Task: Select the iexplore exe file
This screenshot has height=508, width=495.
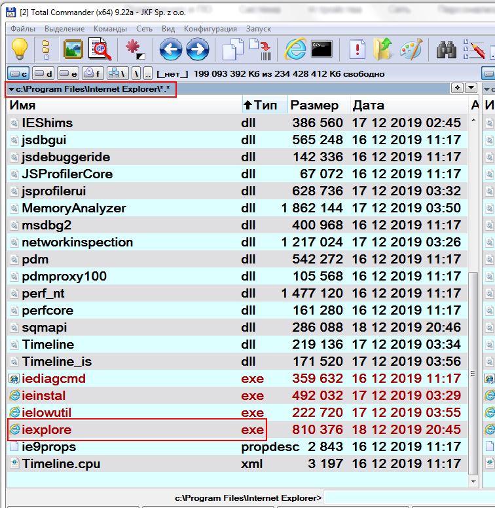Action: click(x=237, y=429)
